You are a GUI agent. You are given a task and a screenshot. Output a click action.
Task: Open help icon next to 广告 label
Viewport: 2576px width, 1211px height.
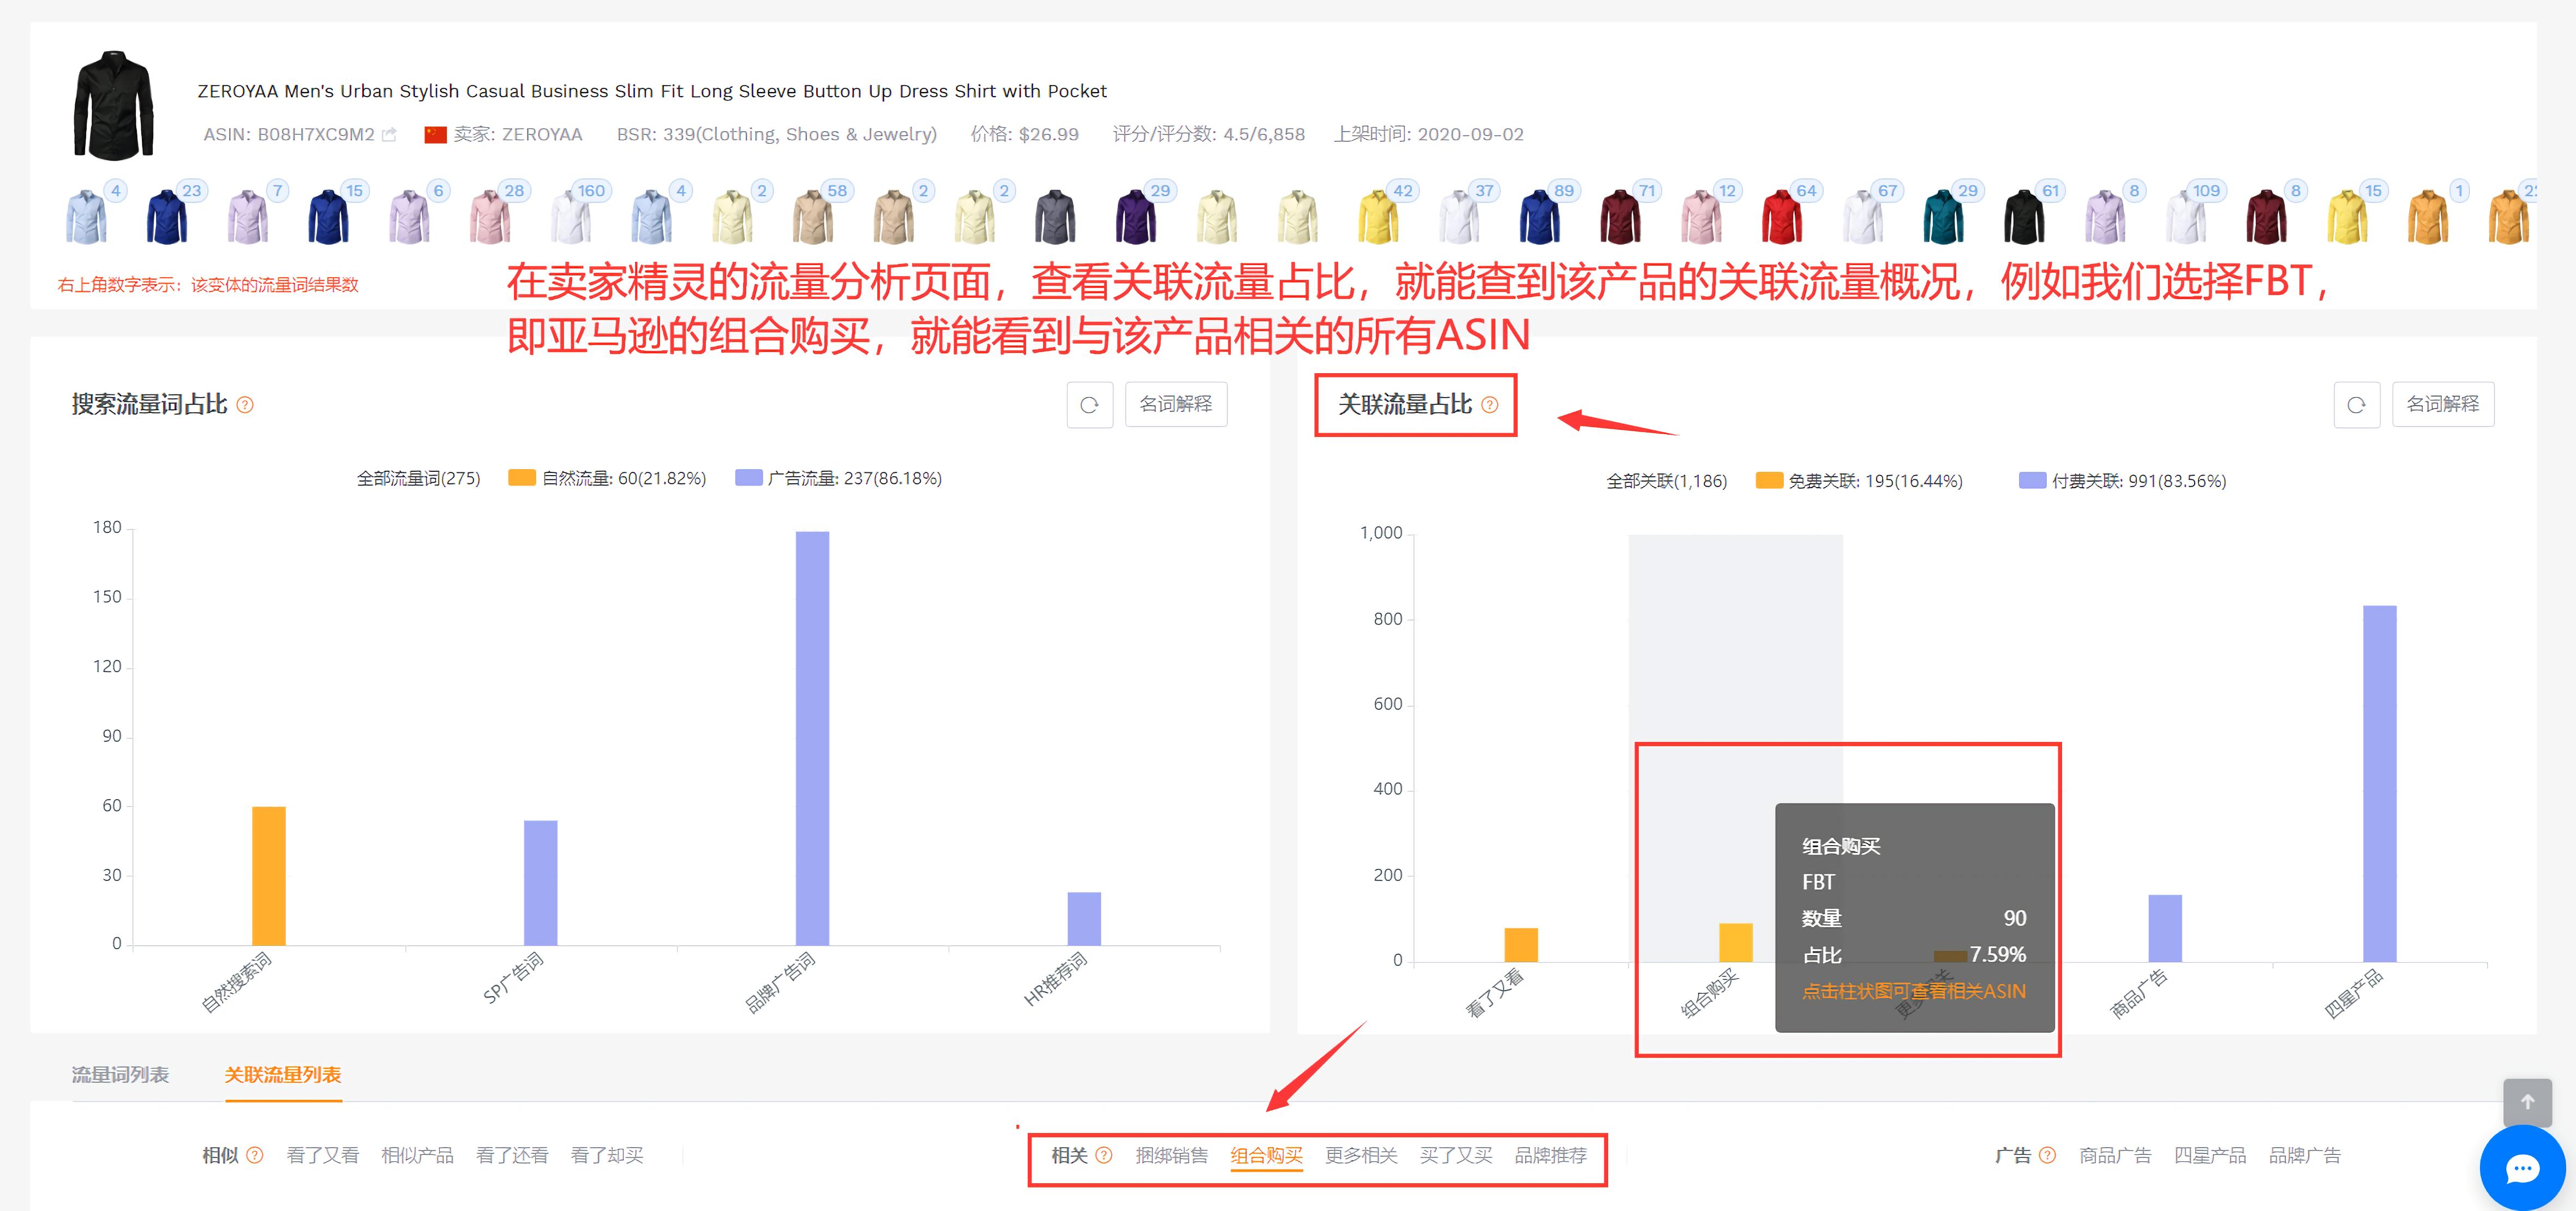[2048, 1155]
